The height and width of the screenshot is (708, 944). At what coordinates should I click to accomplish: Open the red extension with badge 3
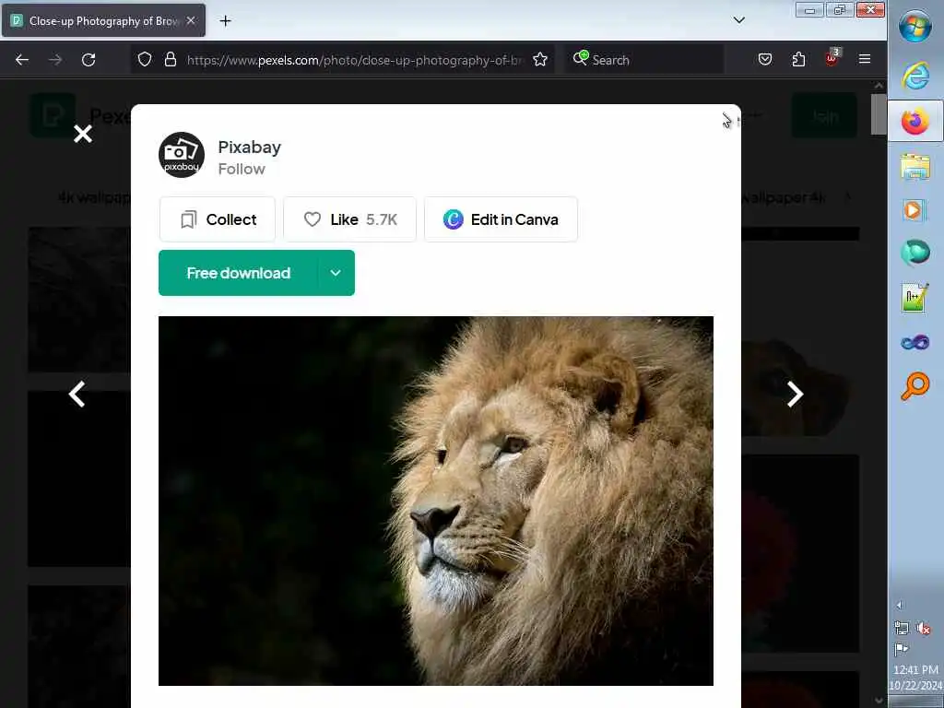(832, 58)
